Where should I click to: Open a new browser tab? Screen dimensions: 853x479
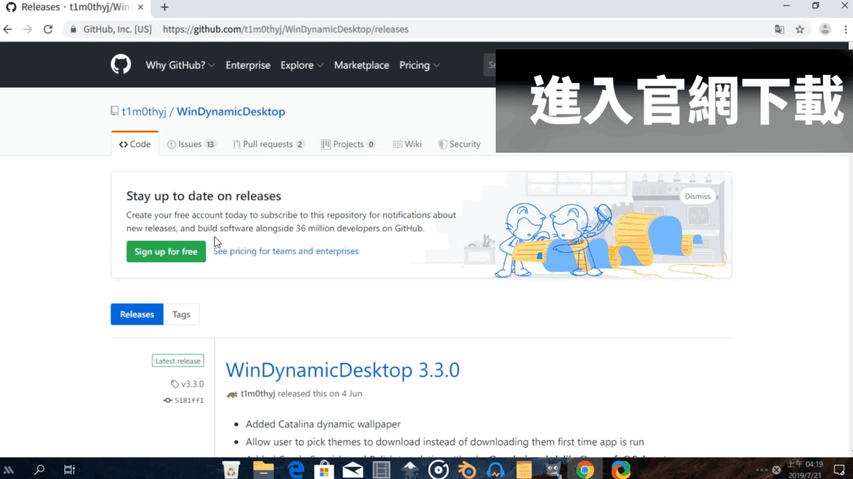(x=165, y=7)
